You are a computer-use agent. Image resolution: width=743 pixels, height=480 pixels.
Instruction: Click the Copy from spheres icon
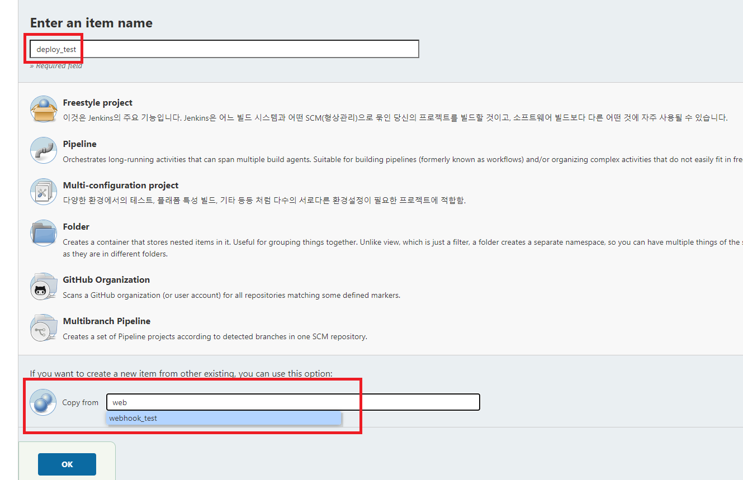[44, 402]
